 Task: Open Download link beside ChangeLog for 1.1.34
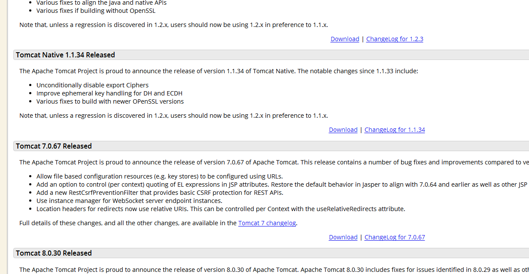coord(343,130)
